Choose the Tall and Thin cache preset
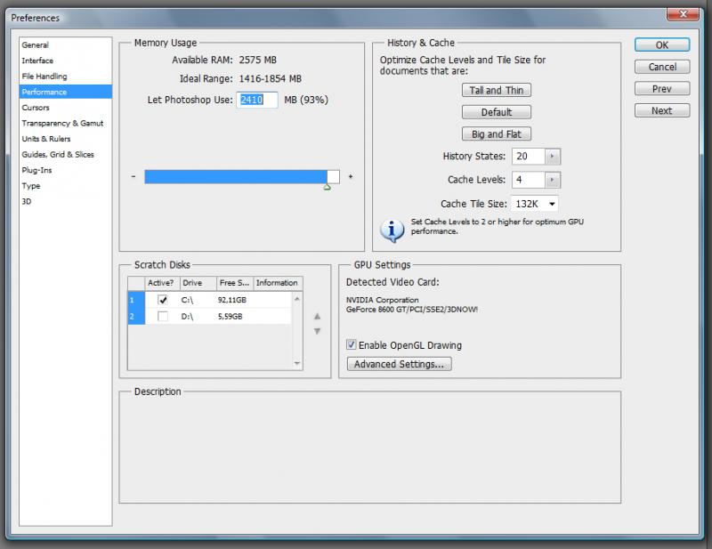712x549 pixels. click(497, 90)
